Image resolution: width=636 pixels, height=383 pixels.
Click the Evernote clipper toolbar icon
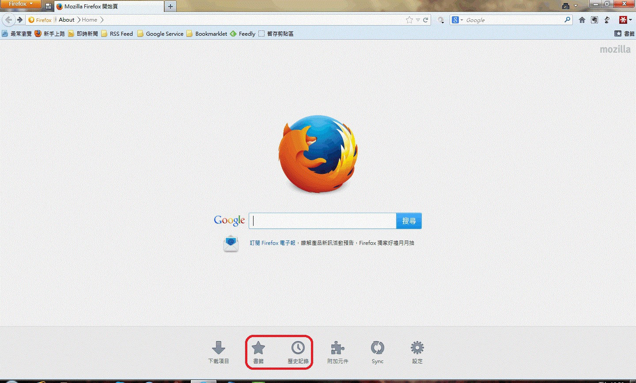coord(595,20)
